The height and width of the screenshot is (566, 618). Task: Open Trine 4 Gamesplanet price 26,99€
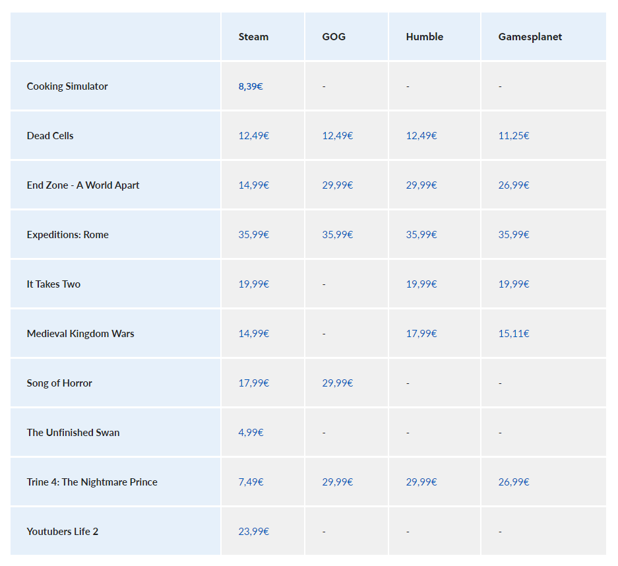[514, 482]
